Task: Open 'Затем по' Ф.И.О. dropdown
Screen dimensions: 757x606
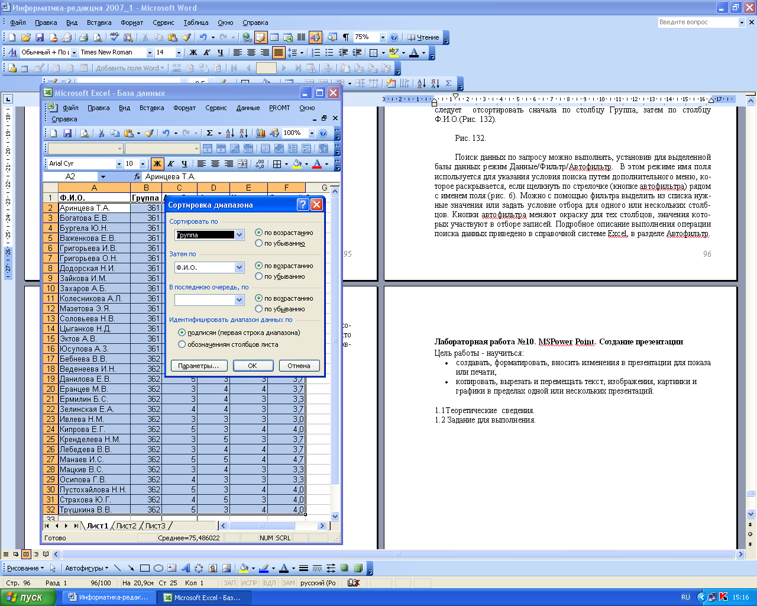Action: pos(240,267)
